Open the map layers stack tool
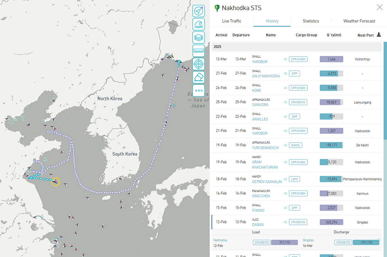The width and height of the screenshot is (387, 257). [199, 37]
